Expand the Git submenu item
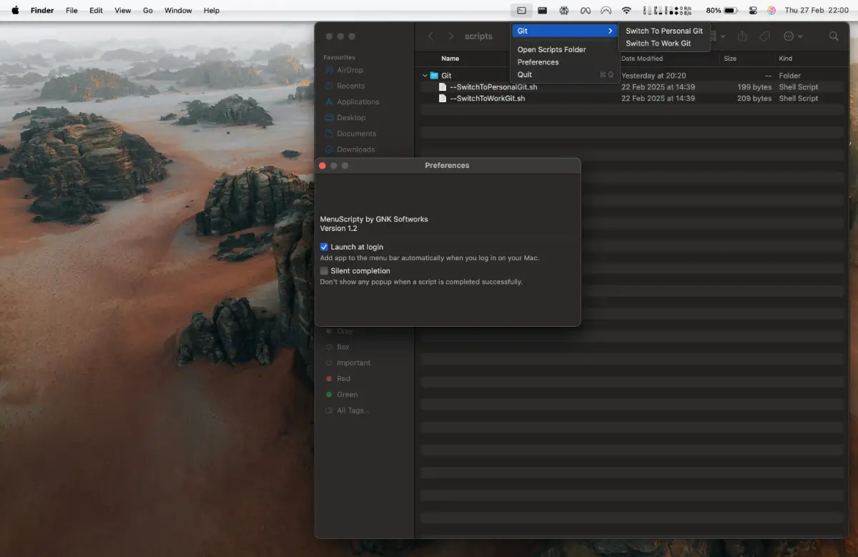Image resolution: width=858 pixels, height=557 pixels. click(564, 31)
